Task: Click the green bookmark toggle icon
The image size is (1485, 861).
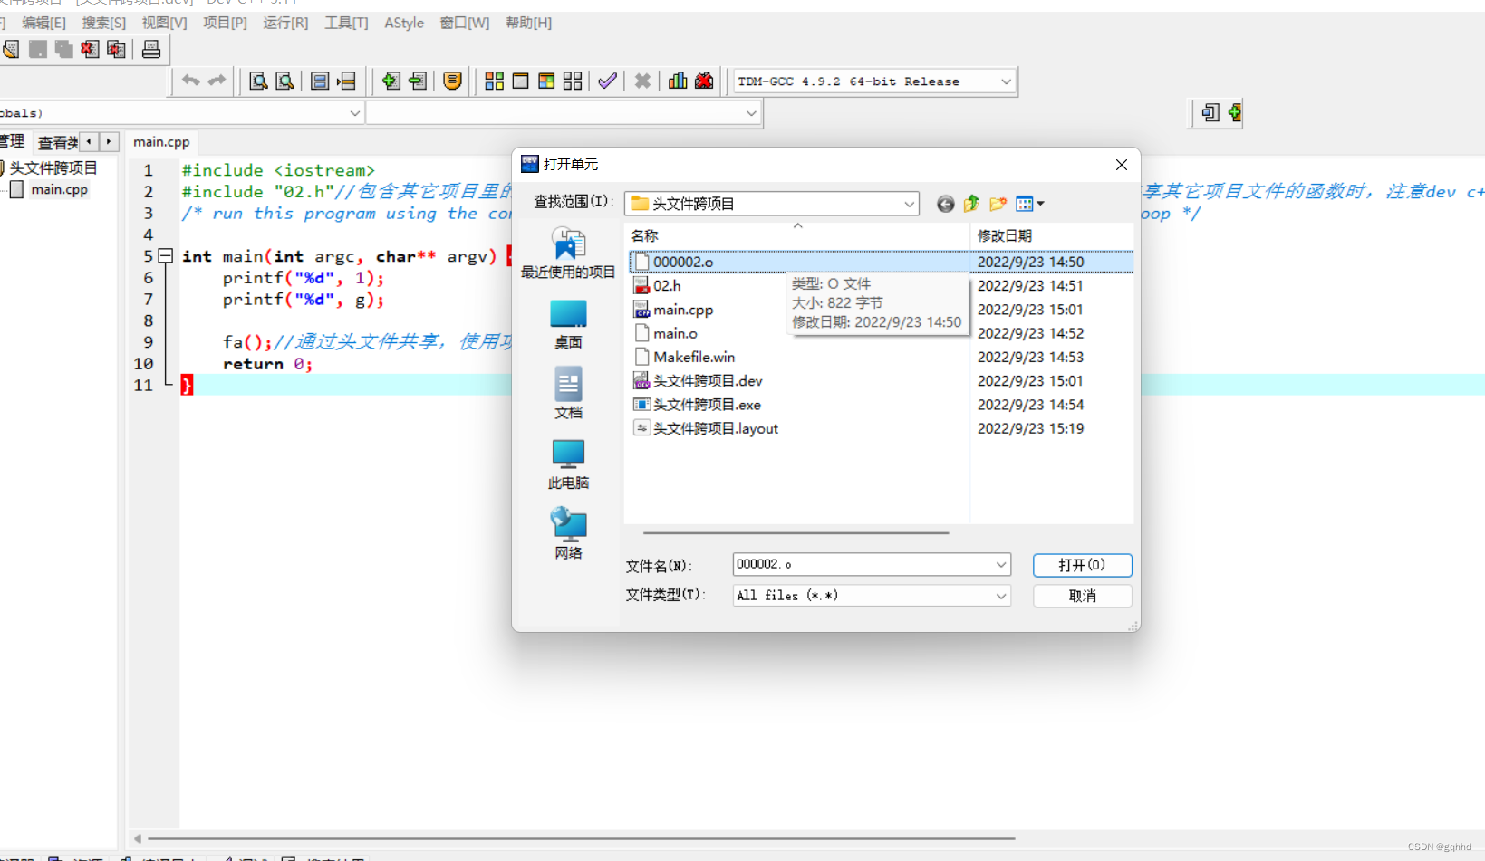Action: tap(1234, 112)
